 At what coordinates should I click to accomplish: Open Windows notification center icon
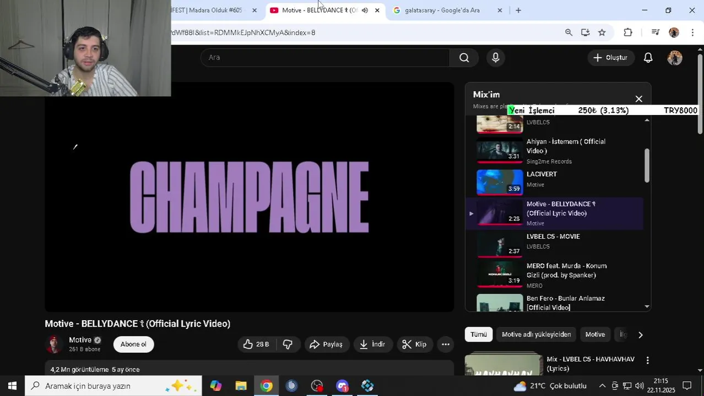687,386
